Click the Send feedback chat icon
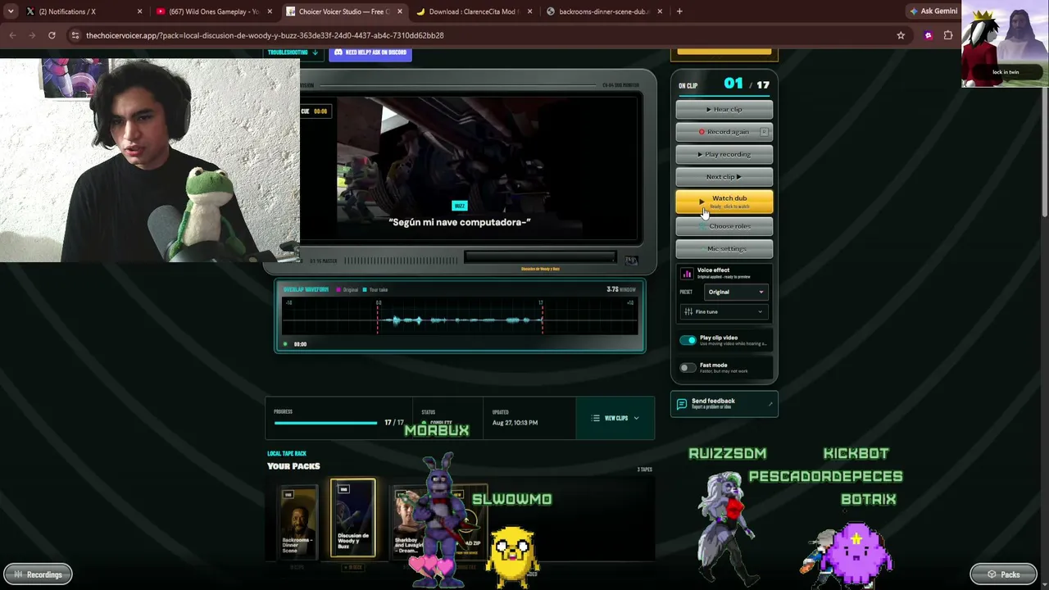The image size is (1049, 590). pos(682,404)
